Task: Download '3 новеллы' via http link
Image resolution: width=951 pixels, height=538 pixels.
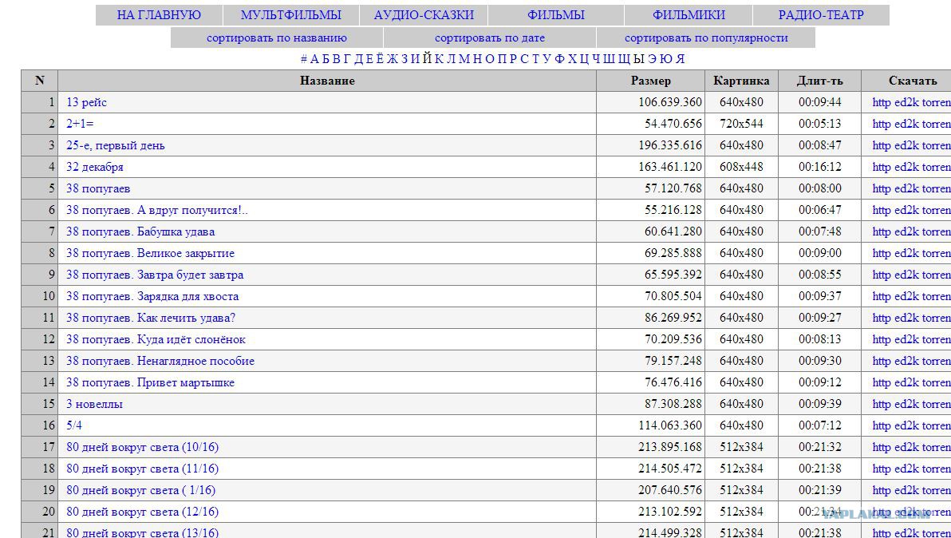Action: (x=882, y=404)
